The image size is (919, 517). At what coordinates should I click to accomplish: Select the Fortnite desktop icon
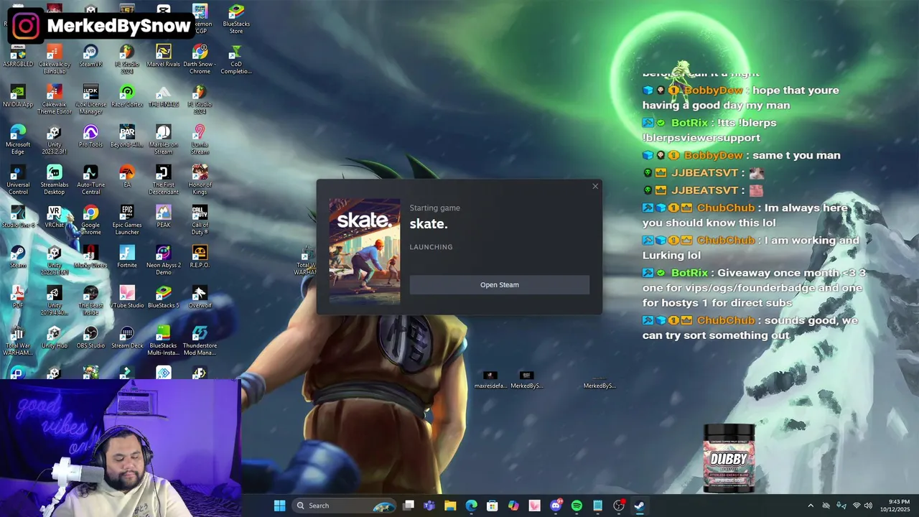tap(127, 257)
